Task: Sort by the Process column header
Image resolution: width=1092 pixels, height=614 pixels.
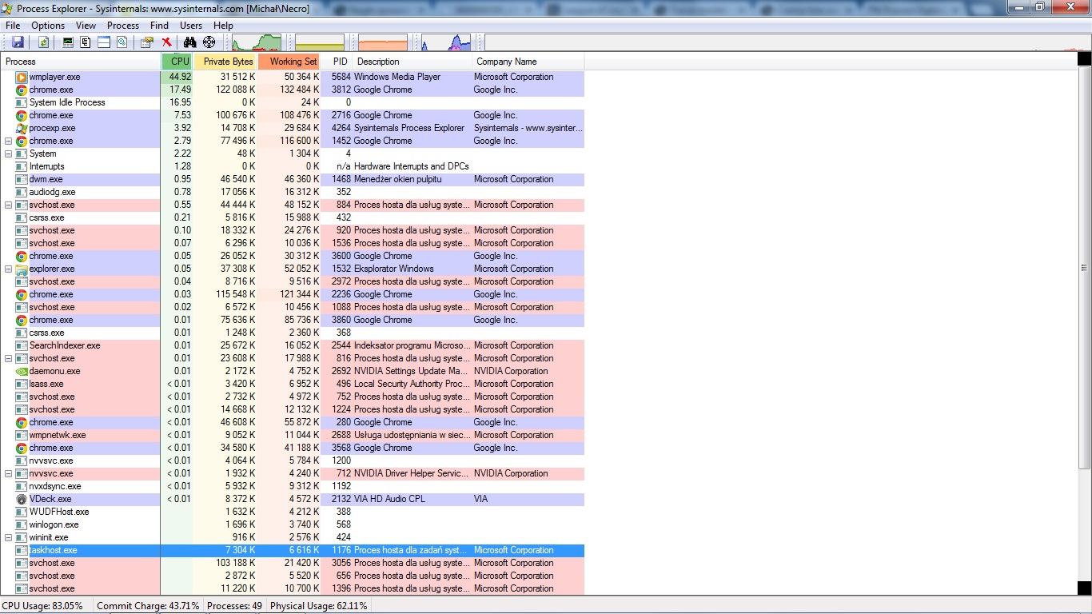Action: pyautogui.click(x=81, y=62)
